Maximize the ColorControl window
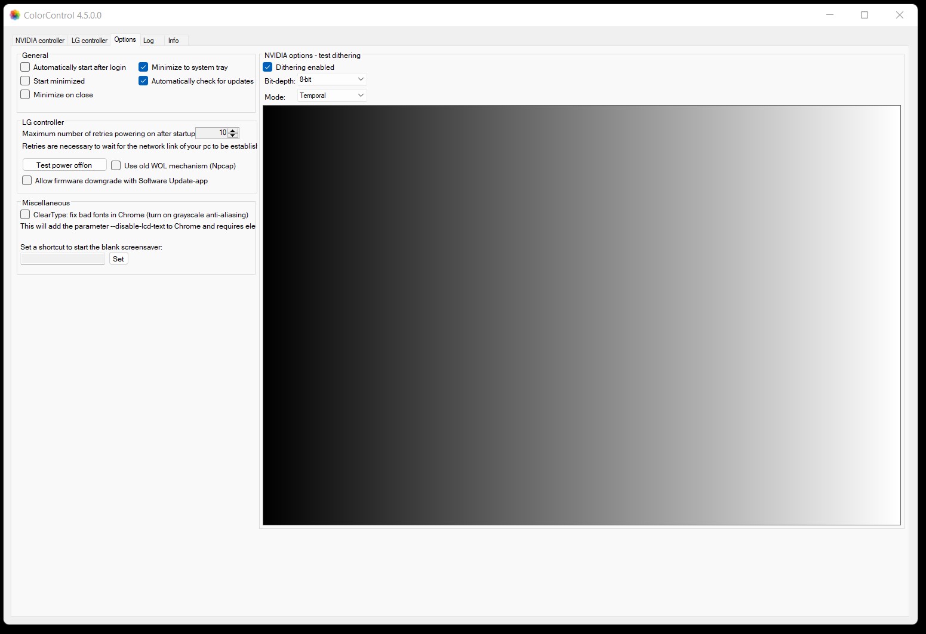The image size is (926, 634). pyautogui.click(x=865, y=15)
